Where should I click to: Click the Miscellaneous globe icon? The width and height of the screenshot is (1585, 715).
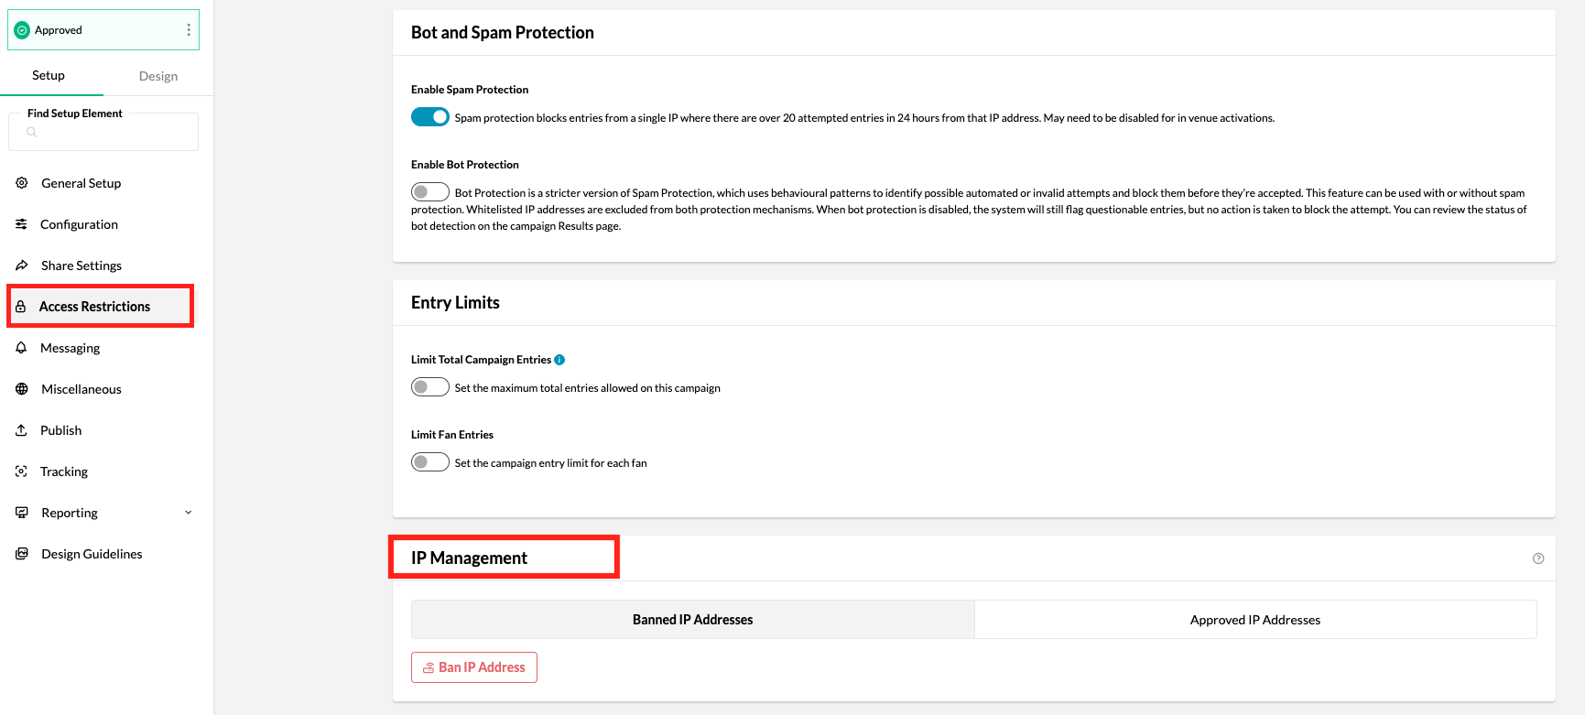coord(22,389)
